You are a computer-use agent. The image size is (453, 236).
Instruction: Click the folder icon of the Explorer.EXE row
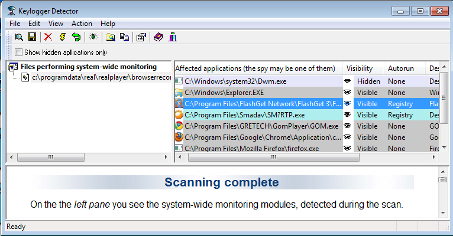tap(179, 93)
